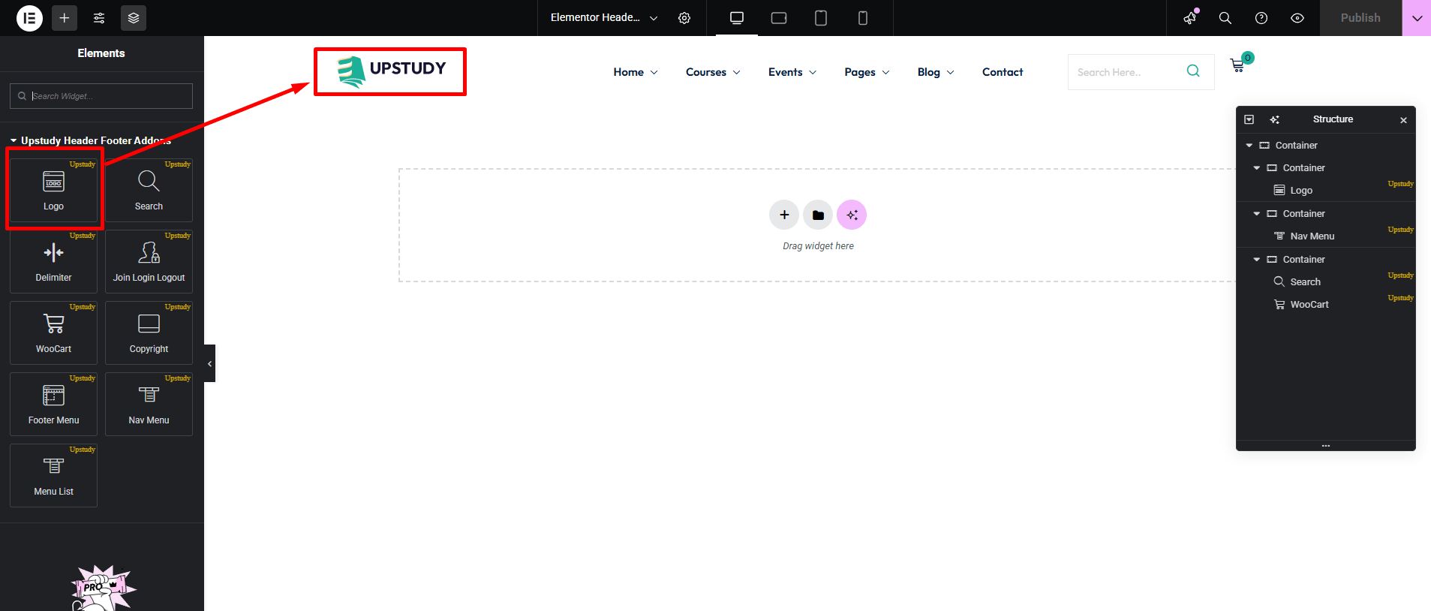The width and height of the screenshot is (1431, 611).
Task: Close the Structure panel
Action: click(x=1403, y=120)
